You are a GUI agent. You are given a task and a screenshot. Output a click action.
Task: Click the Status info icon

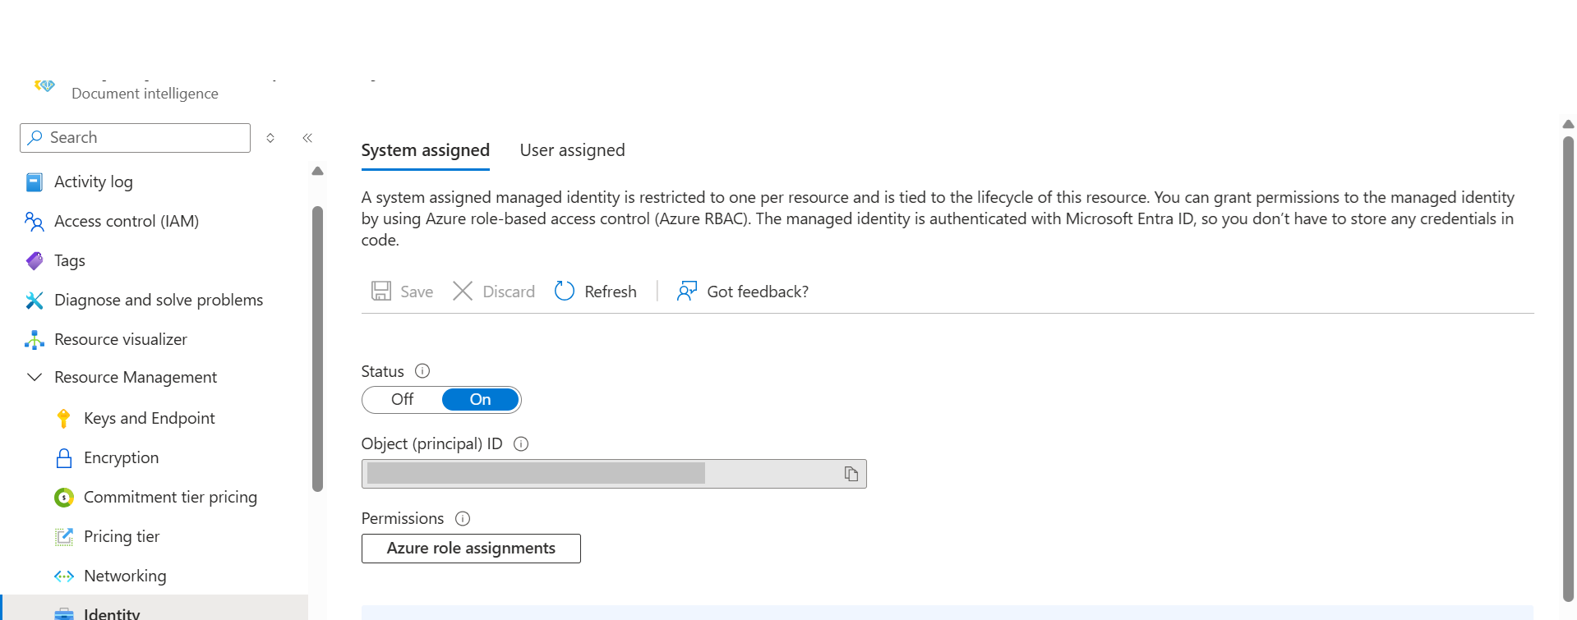tap(422, 371)
